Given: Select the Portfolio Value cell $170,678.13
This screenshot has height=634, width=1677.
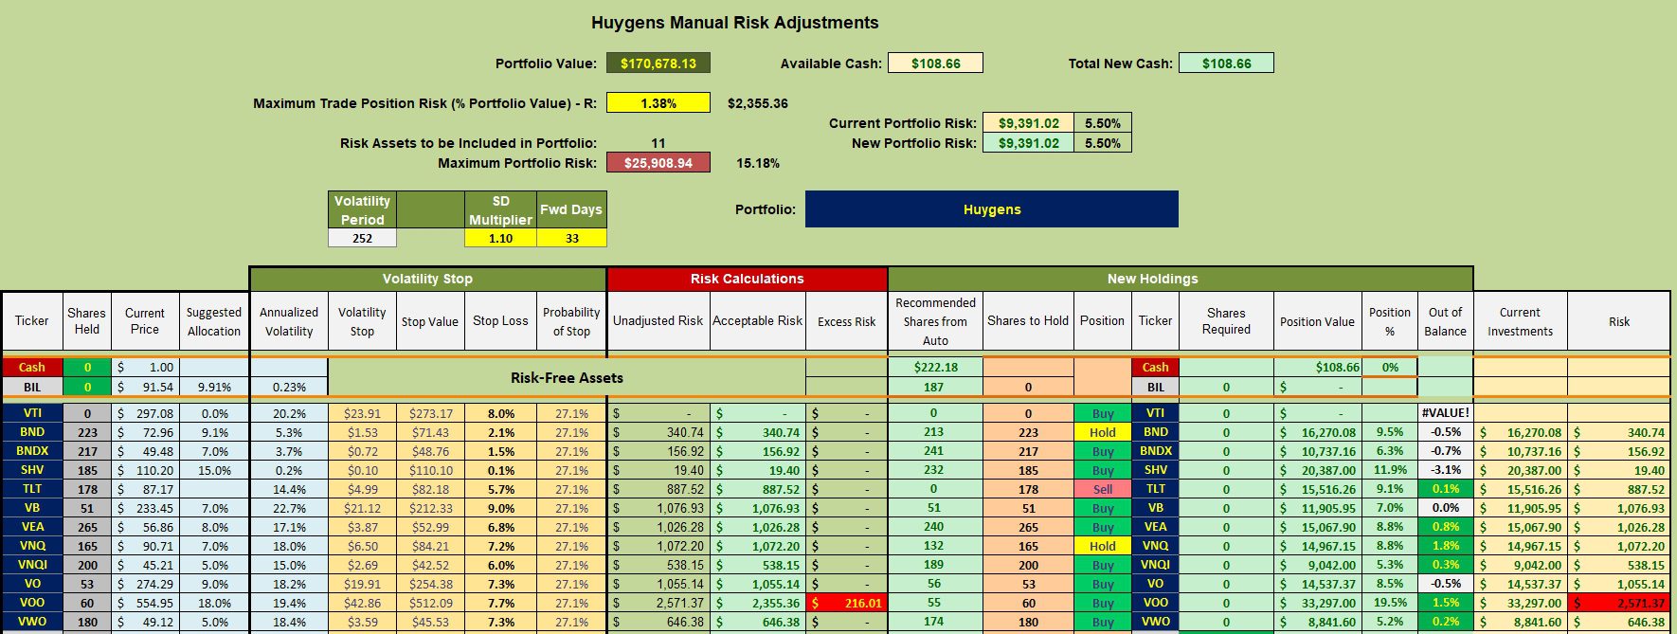Looking at the screenshot, I should click(x=658, y=63).
